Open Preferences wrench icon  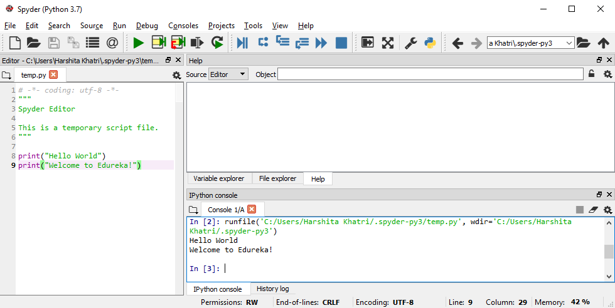[x=410, y=43]
